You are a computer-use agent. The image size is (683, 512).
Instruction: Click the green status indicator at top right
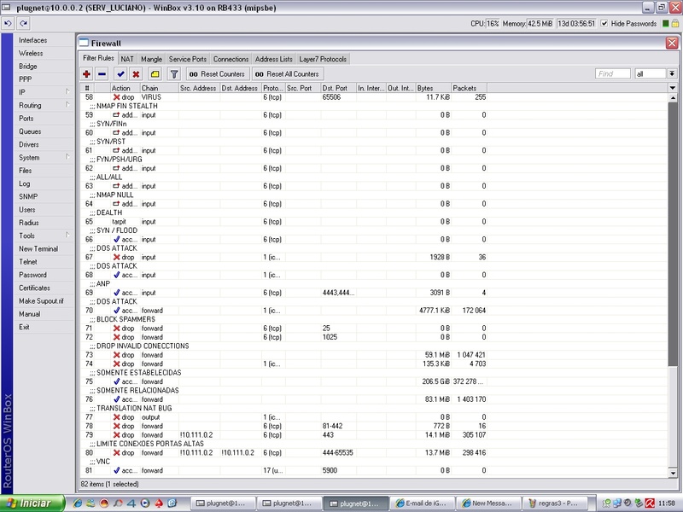(666, 24)
